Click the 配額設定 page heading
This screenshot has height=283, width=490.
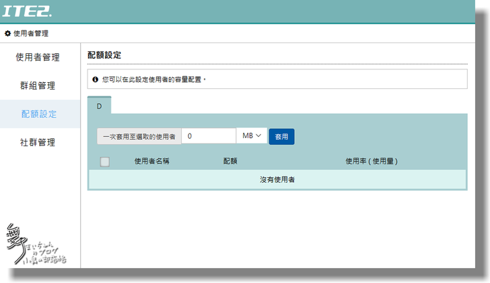click(104, 55)
